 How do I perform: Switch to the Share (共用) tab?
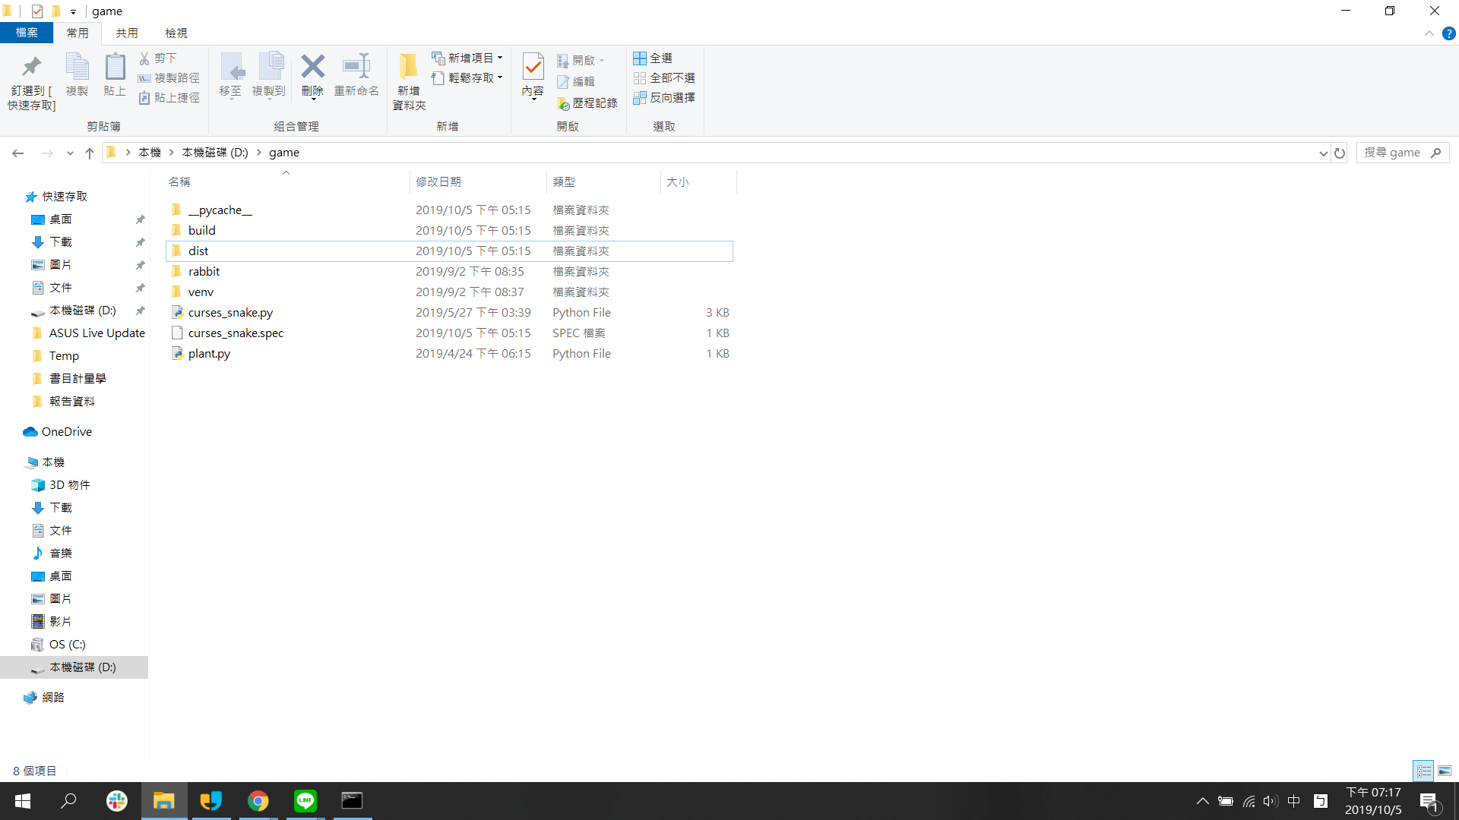coord(126,33)
